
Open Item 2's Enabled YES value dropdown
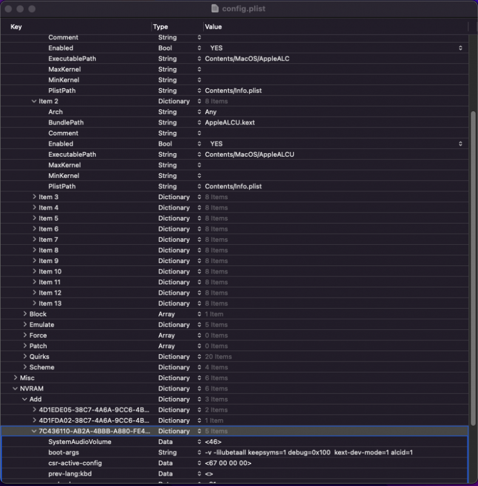[x=460, y=144]
